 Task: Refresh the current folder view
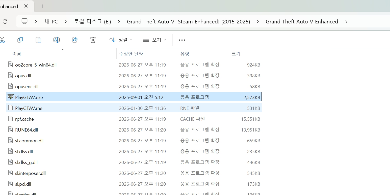pos(5,21)
